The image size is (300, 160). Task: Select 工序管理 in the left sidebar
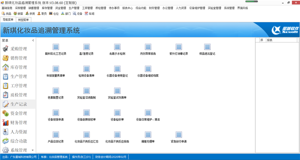[x=18, y=86]
